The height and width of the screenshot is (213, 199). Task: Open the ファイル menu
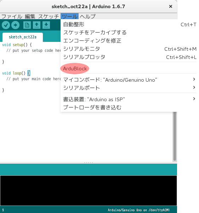coord(12,16)
